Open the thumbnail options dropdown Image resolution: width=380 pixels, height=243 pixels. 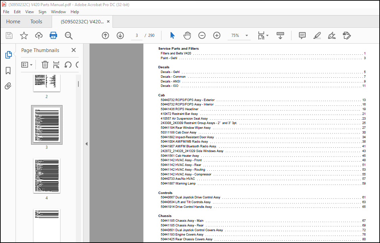27,65
